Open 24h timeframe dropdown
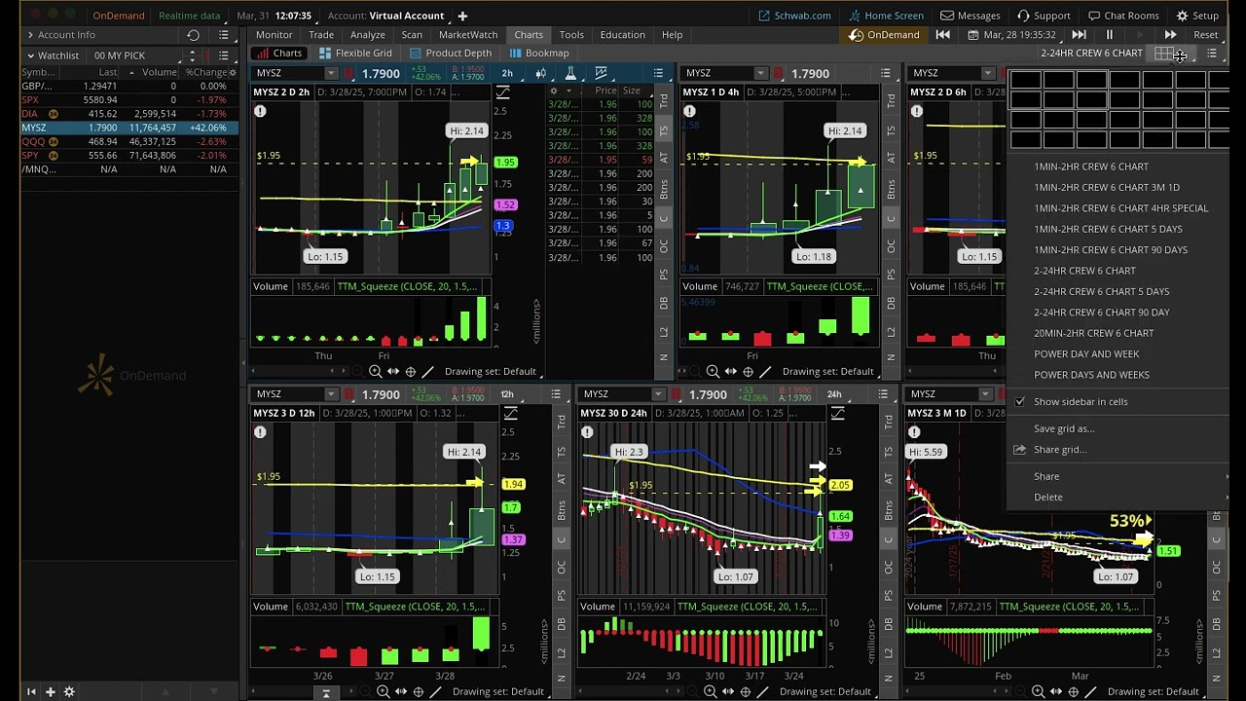This screenshot has height=701, width=1246. 833,394
